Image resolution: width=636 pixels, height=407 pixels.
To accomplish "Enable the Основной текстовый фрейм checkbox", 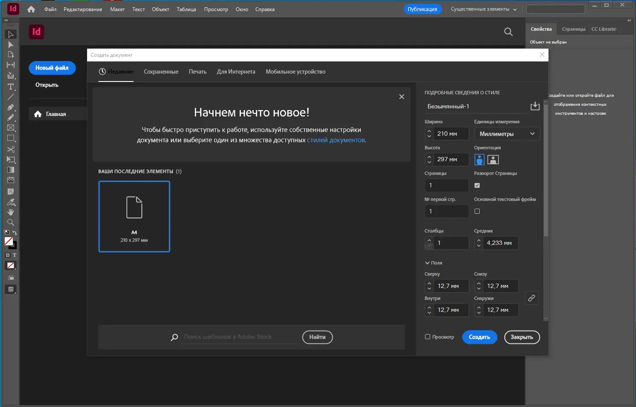I will point(477,211).
